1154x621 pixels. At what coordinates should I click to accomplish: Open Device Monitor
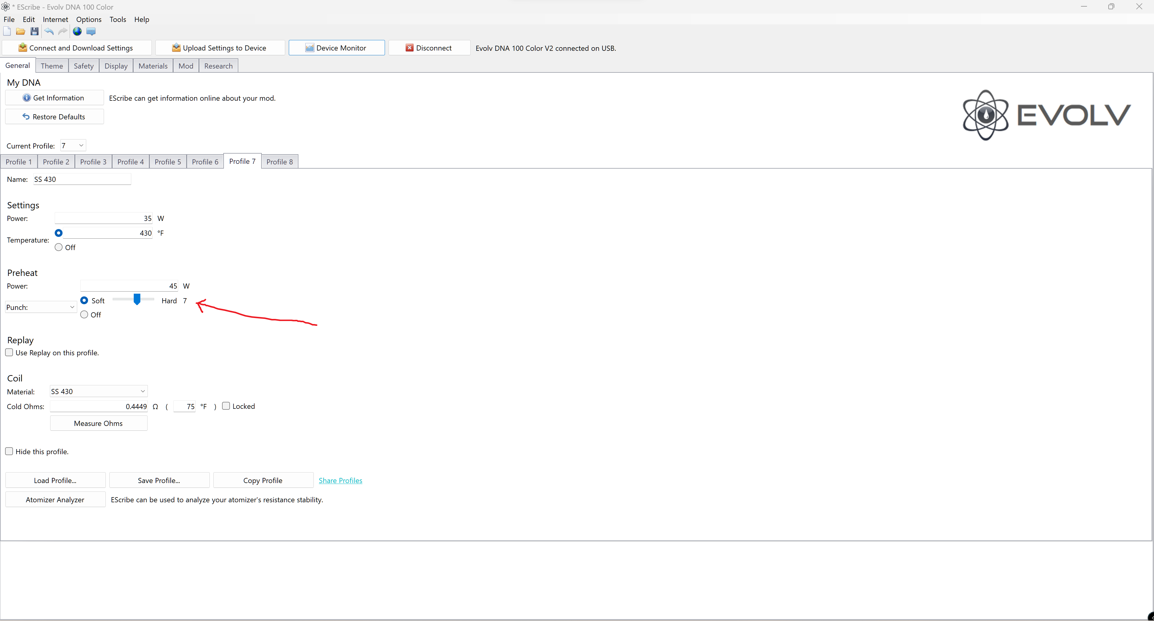coord(337,48)
